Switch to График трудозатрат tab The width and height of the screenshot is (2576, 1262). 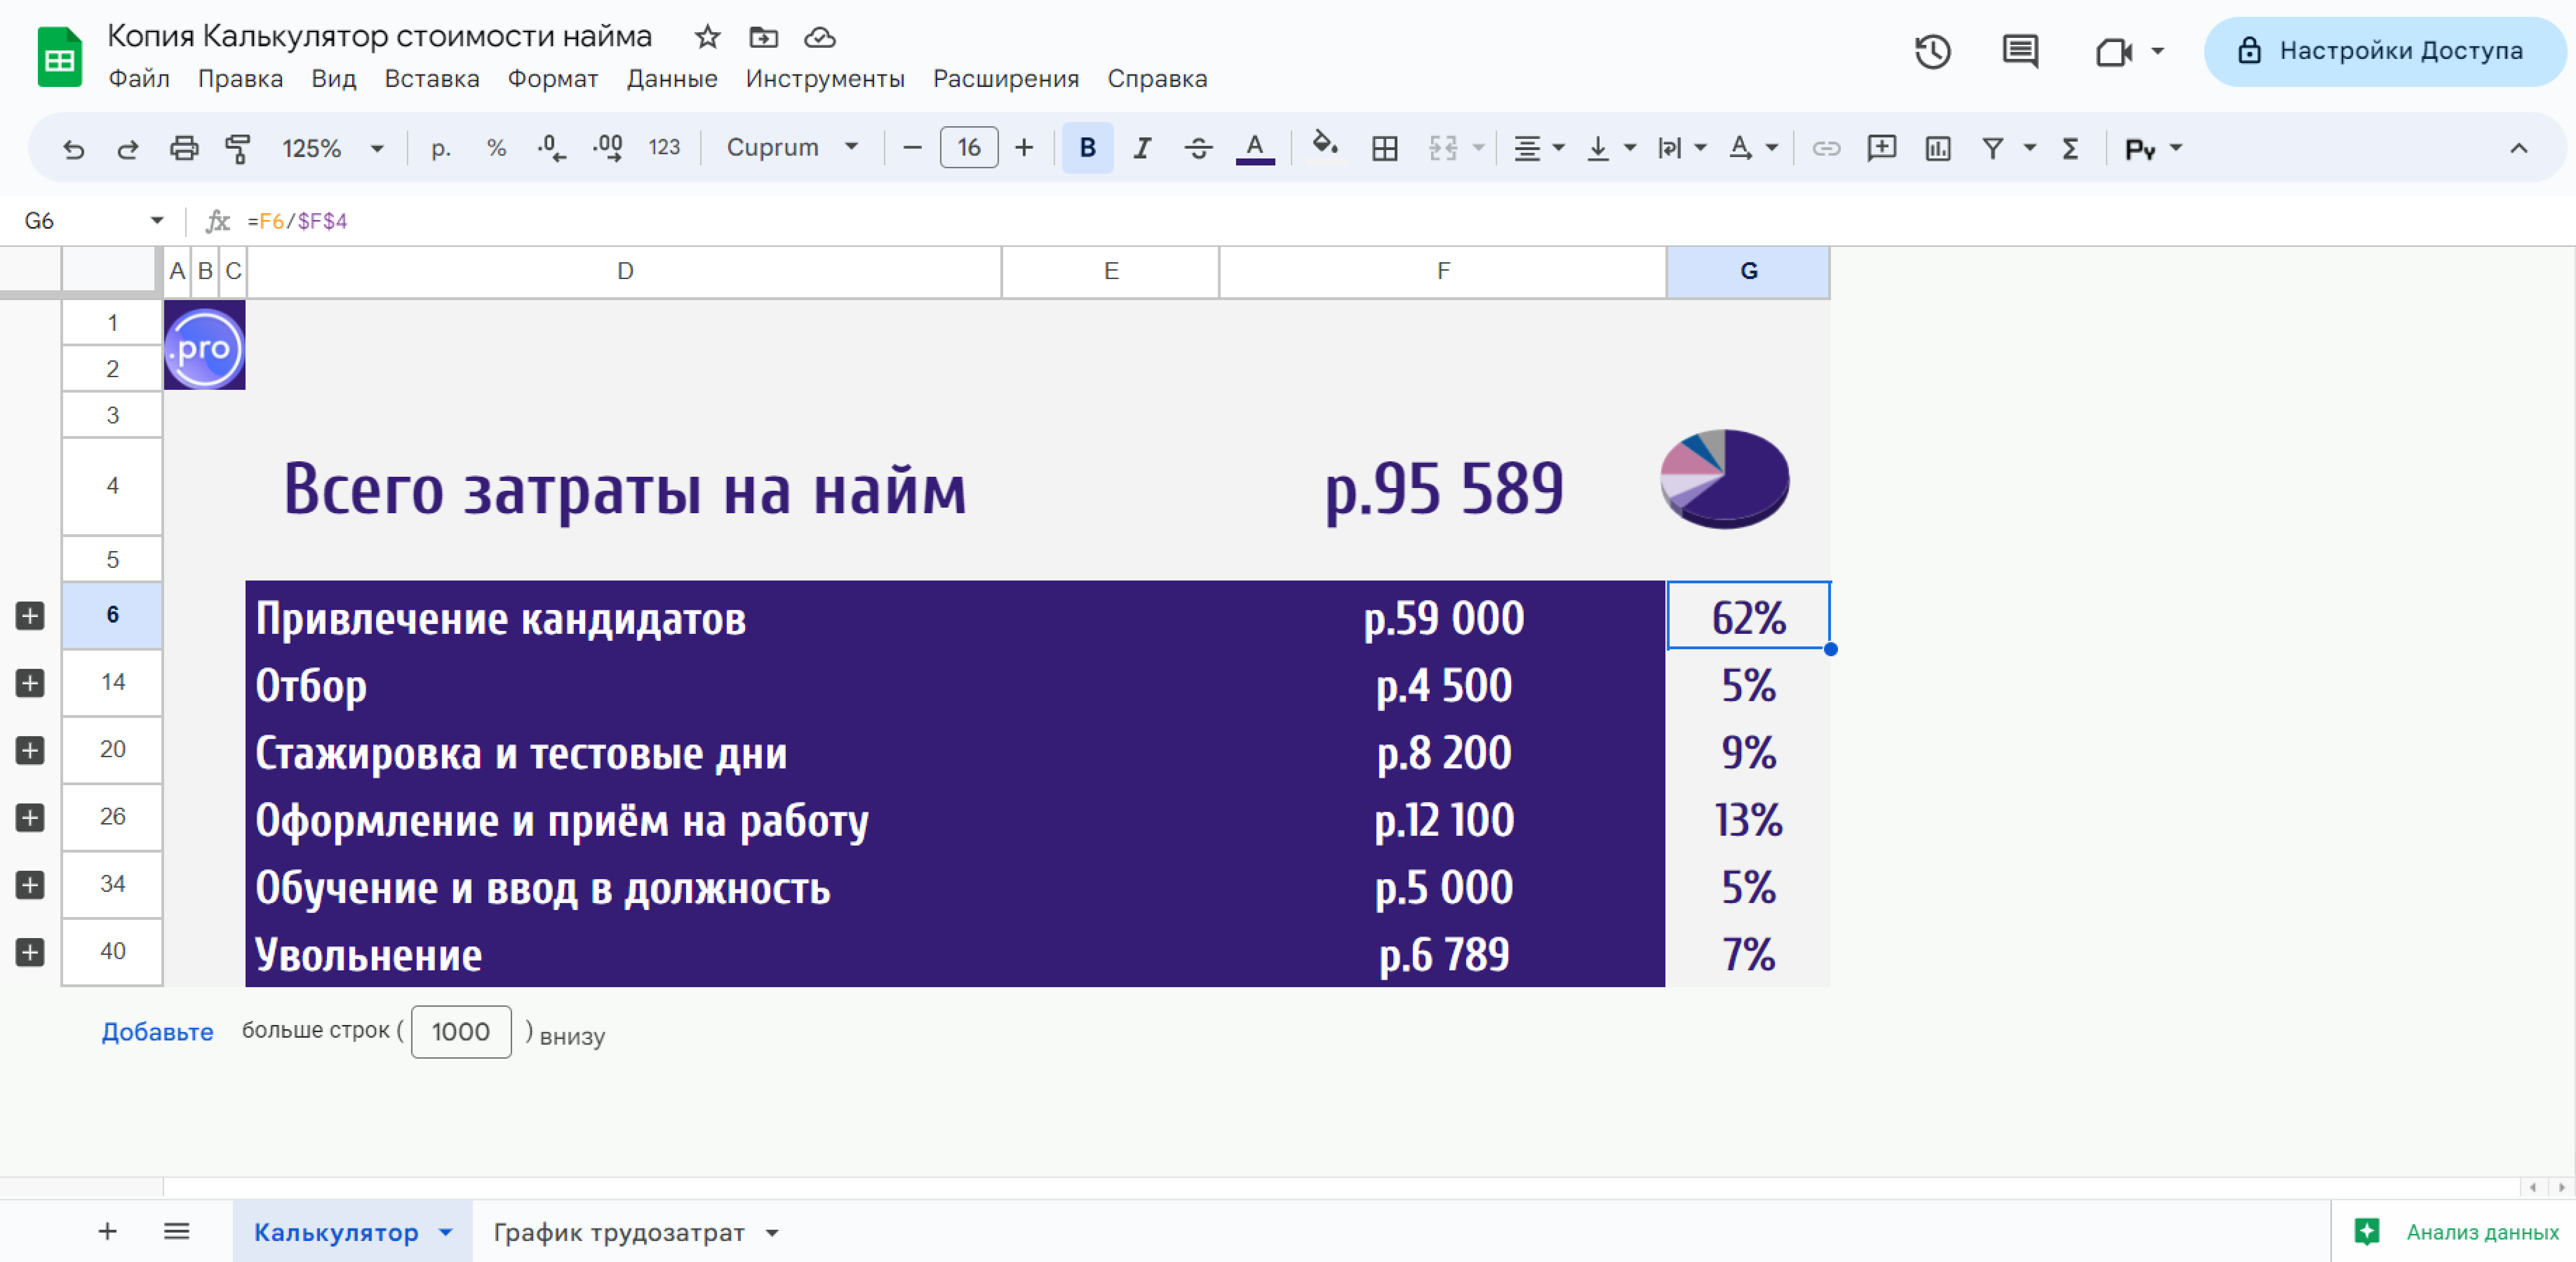point(619,1232)
